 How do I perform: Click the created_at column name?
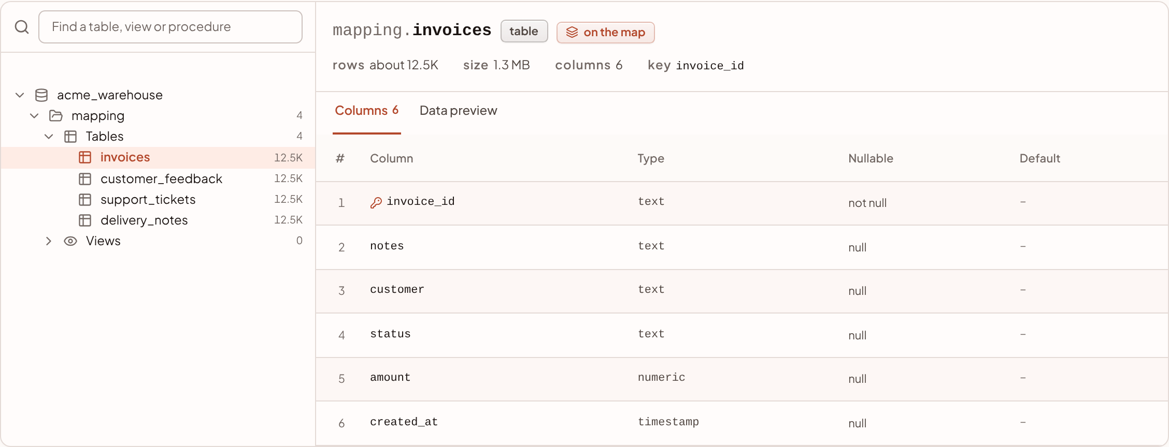tap(404, 422)
